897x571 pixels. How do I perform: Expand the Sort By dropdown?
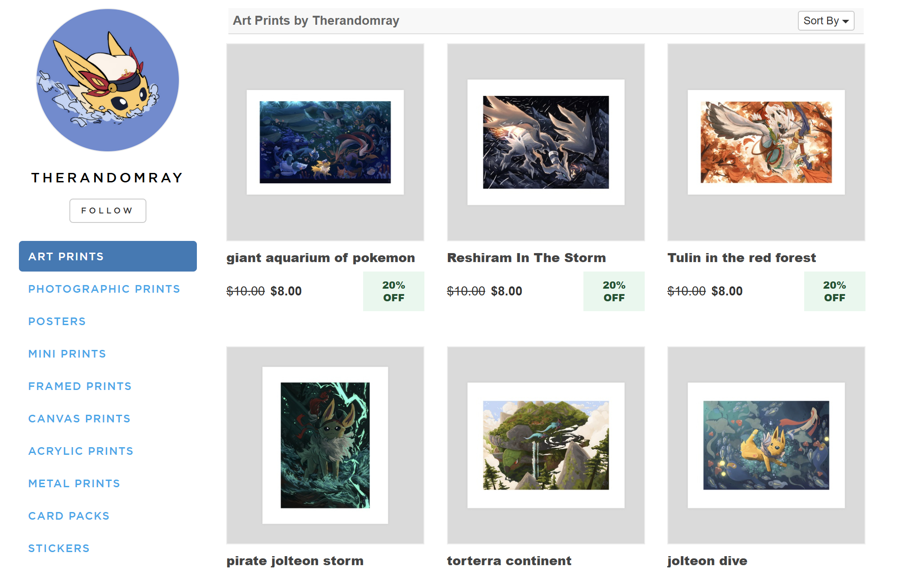pyautogui.click(x=826, y=21)
